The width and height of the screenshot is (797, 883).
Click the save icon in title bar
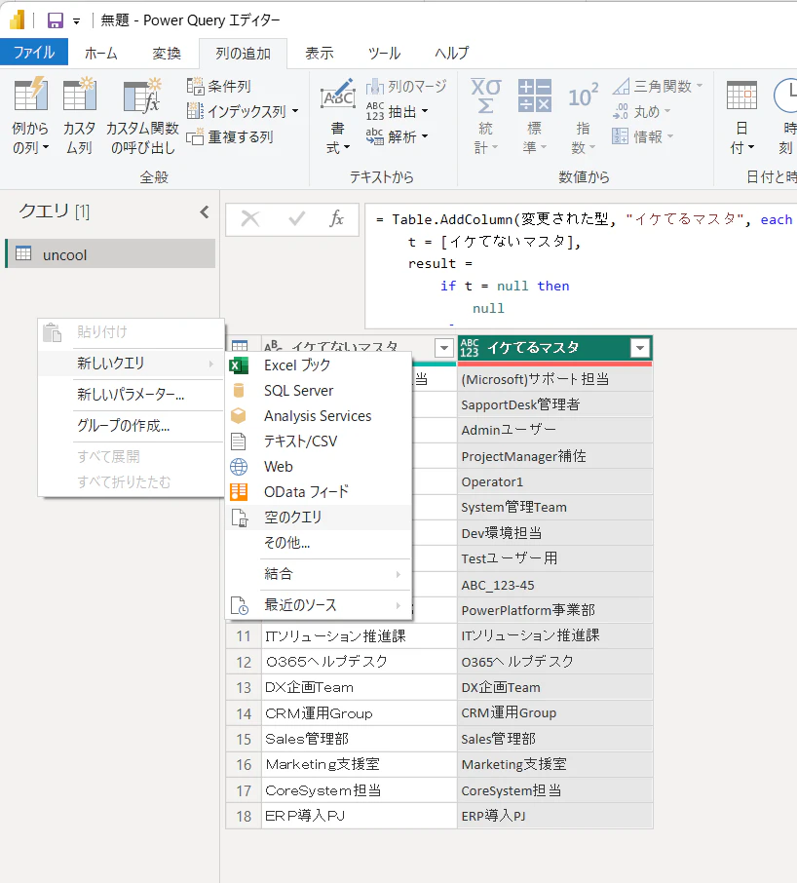click(x=56, y=20)
